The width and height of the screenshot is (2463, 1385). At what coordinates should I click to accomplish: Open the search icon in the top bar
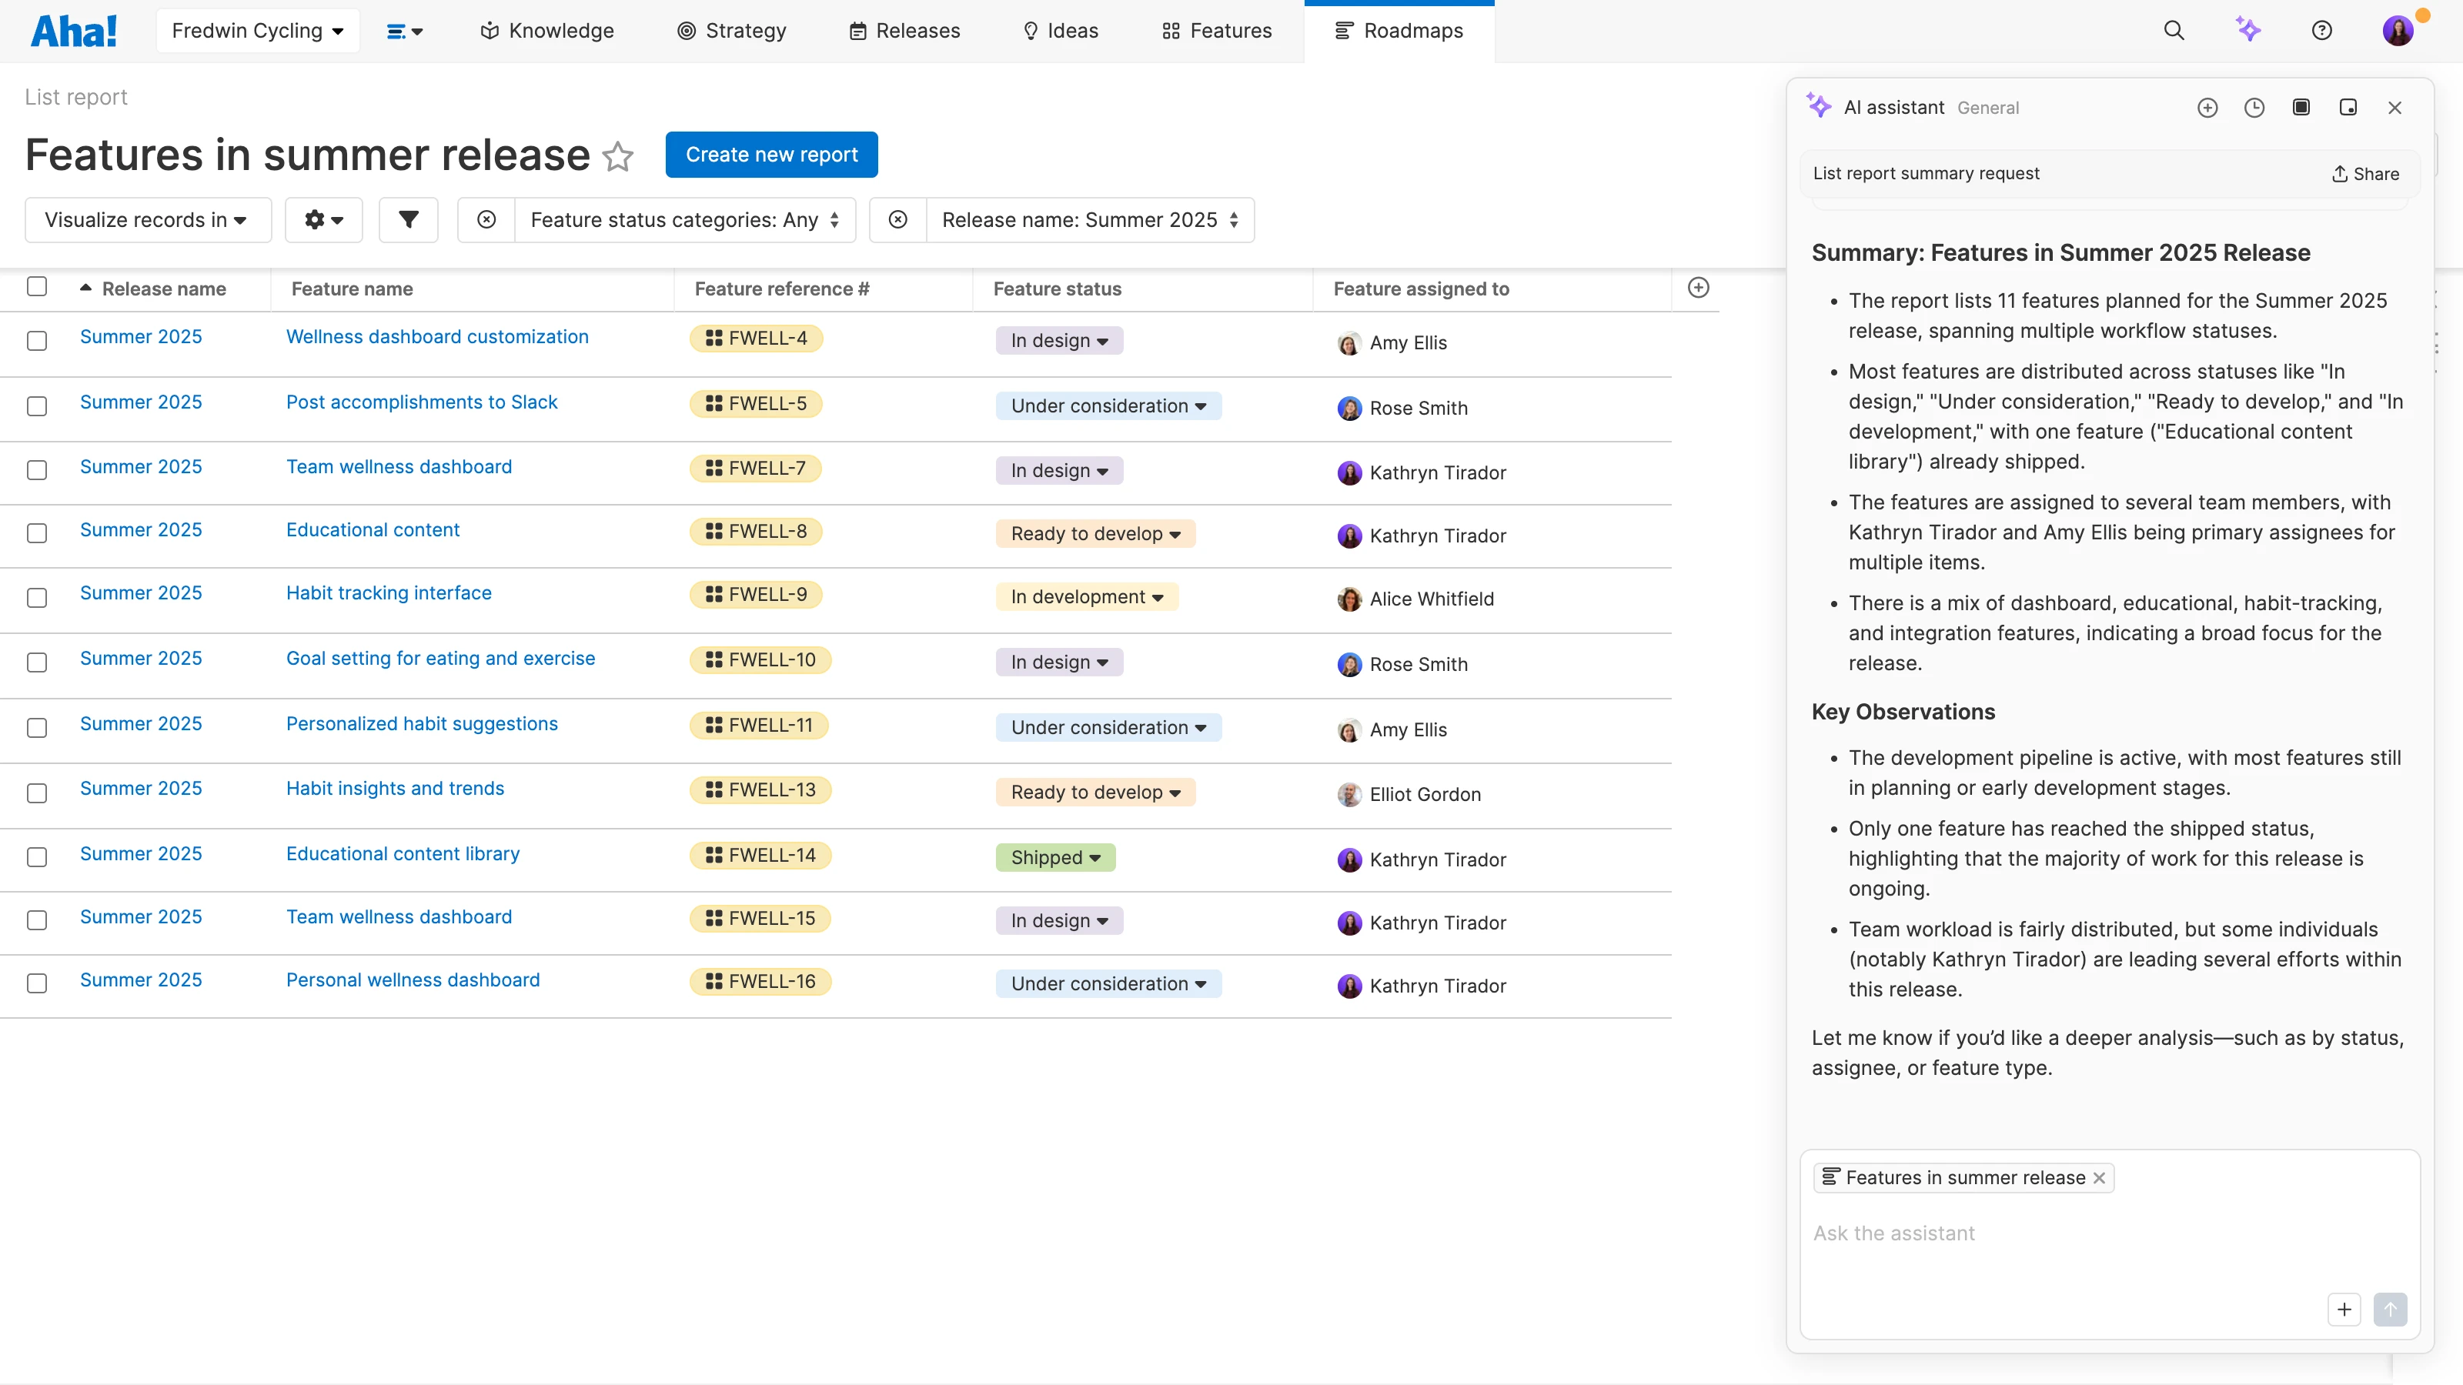tap(2174, 30)
